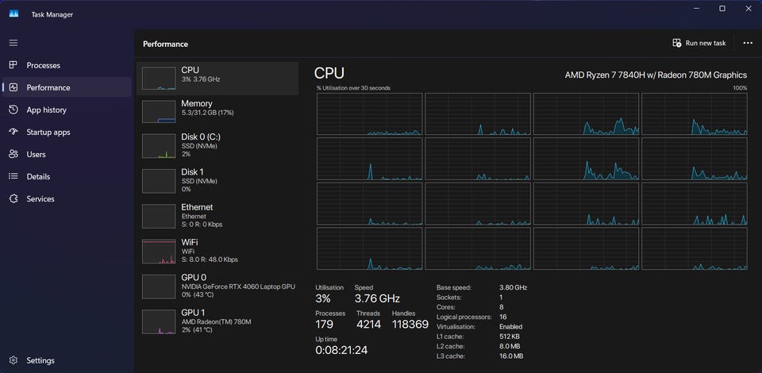Toggle the hamburger navigation menu
The image size is (762, 373).
[x=13, y=43]
